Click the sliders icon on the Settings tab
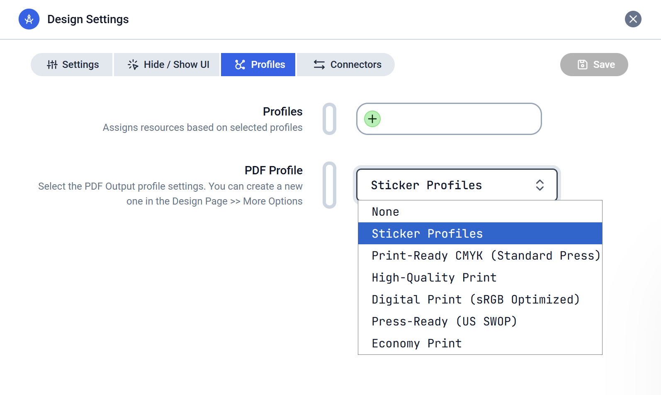 52,65
